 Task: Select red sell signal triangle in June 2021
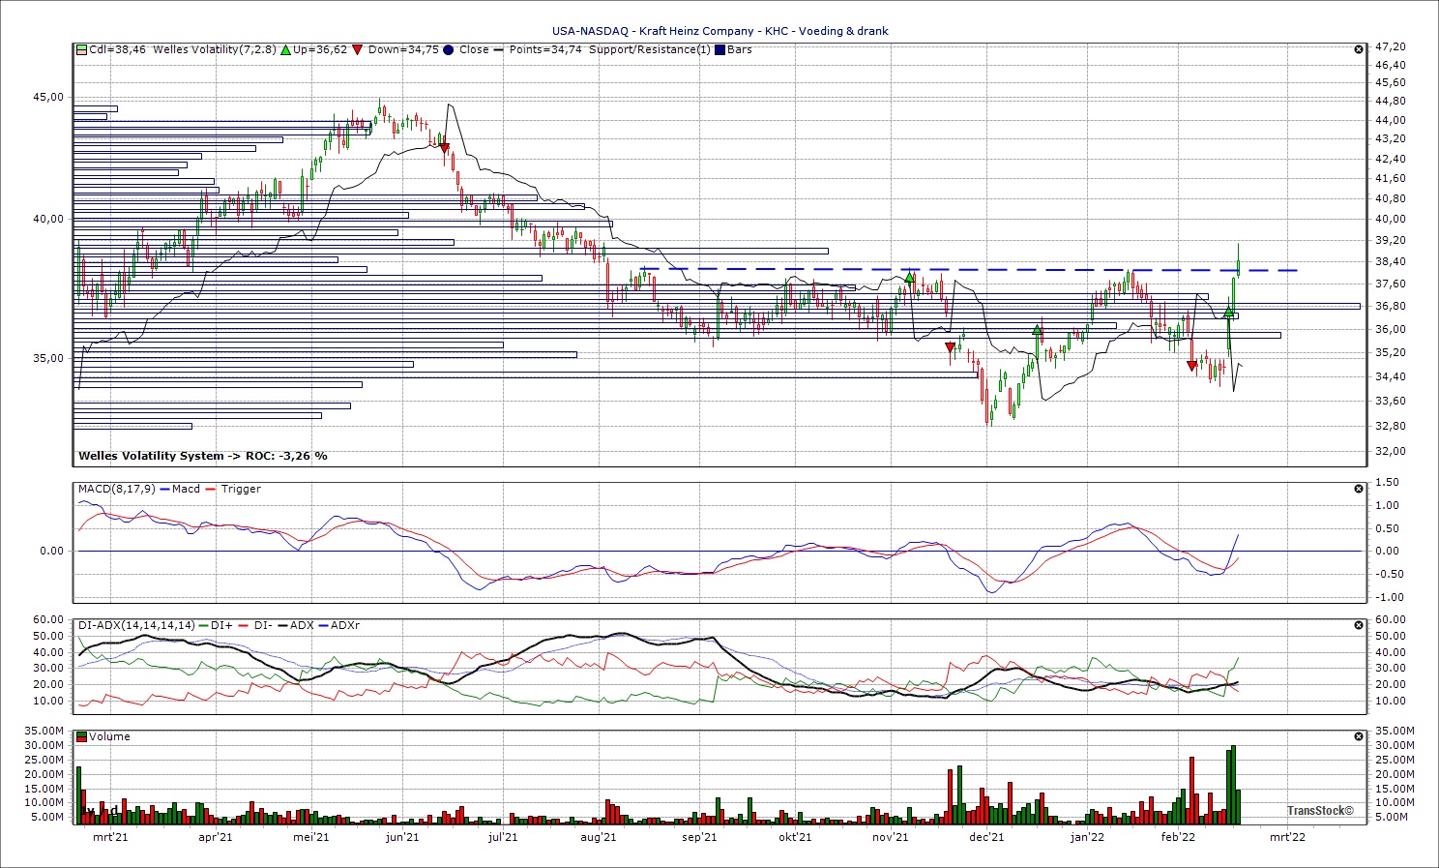444,148
